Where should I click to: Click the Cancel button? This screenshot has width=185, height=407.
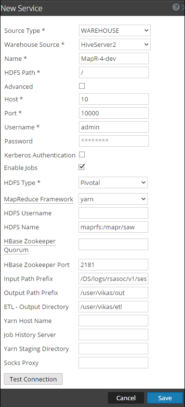click(126, 398)
